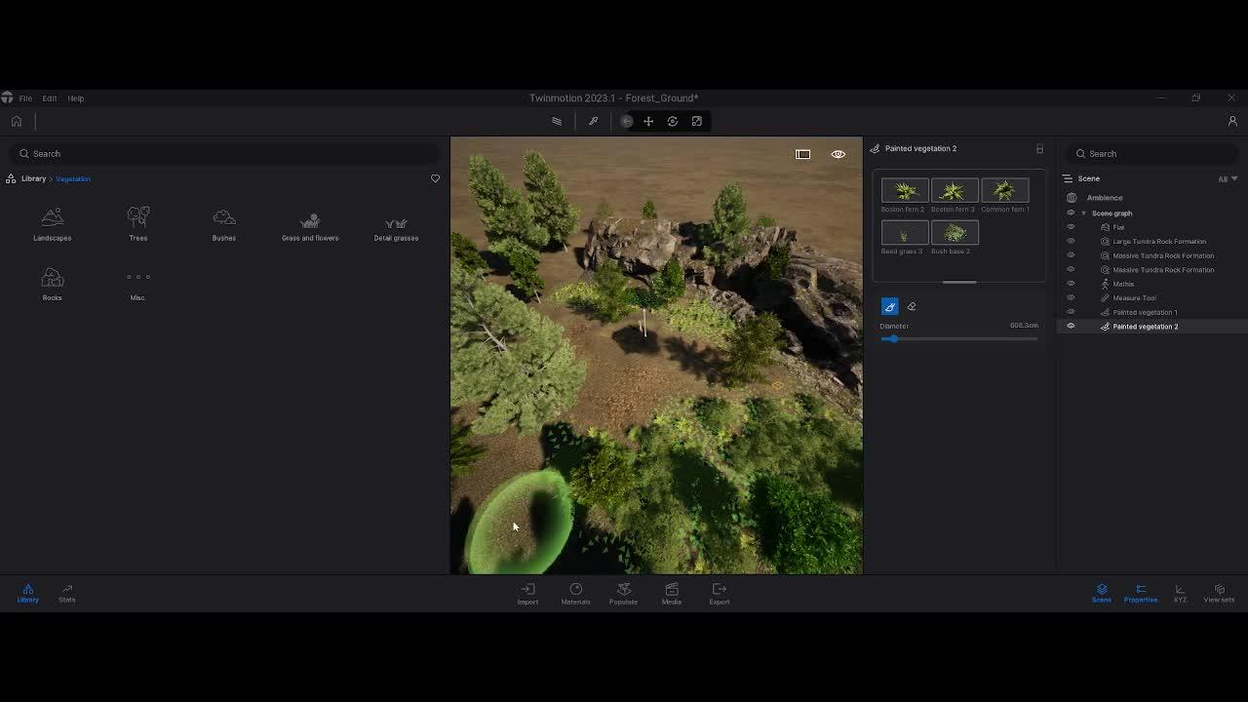Open the Materials dock
The height and width of the screenshot is (702, 1248).
[x=575, y=593]
